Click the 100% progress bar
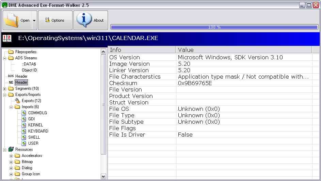This screenshot has width=321, height=181. click(x=214, y=27)
